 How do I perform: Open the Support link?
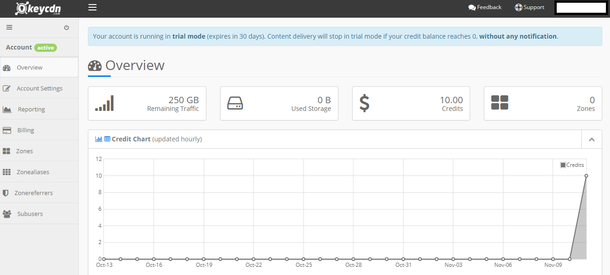529,7
